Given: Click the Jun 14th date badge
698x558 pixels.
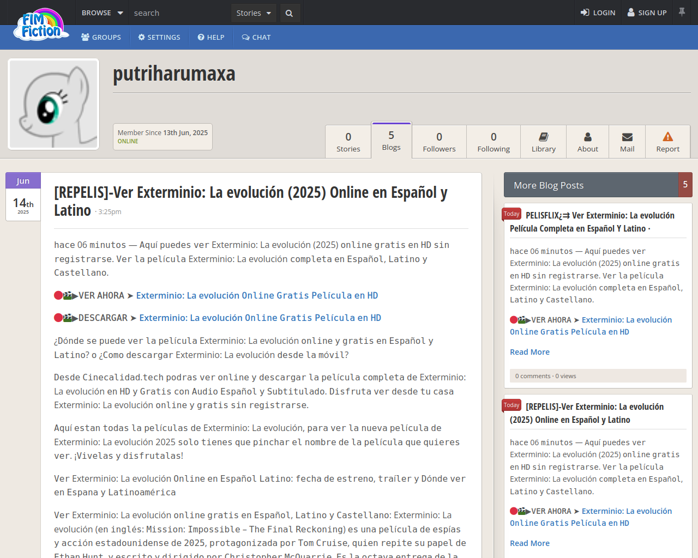Looking at the screenshot, I should (23, 197).
